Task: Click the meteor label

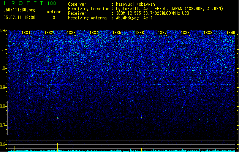Action: click(54, 12)
